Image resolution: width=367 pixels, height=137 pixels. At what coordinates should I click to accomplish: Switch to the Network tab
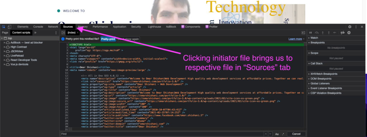53,27
